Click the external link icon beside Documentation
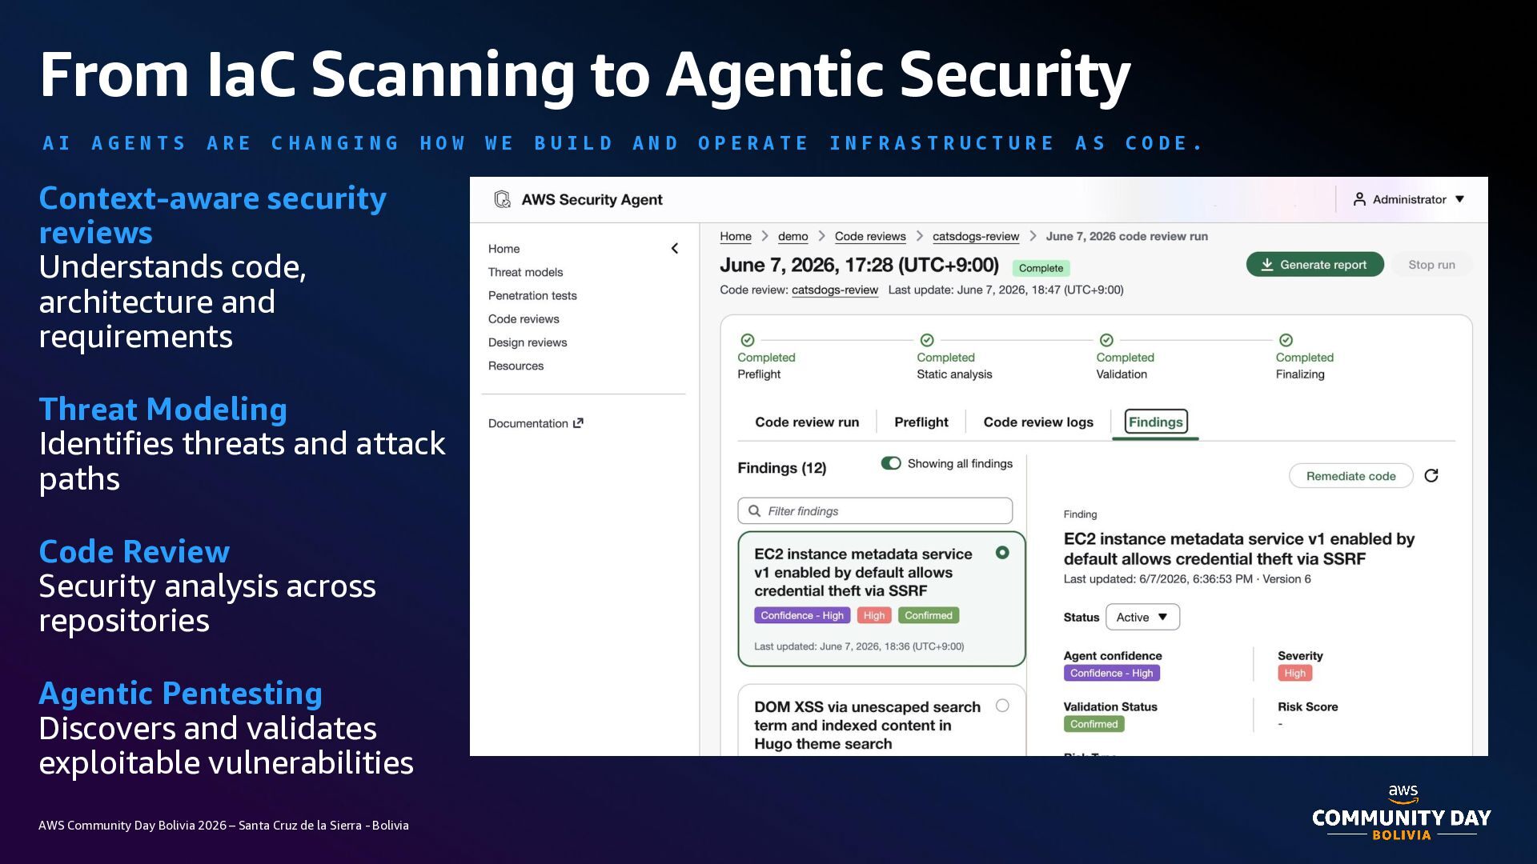Screen dimensions: 1537x864 579,422
